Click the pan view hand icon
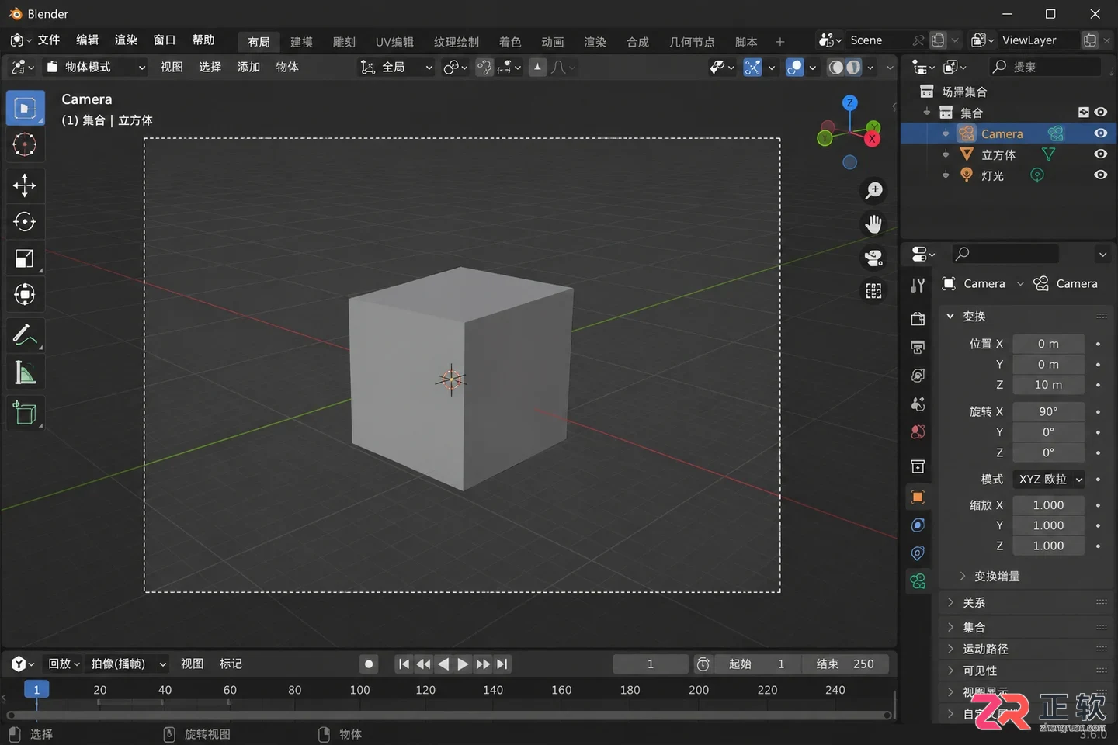Image resolution: width=1118 pixels, height=745 pixels. [x=873, y=224]
